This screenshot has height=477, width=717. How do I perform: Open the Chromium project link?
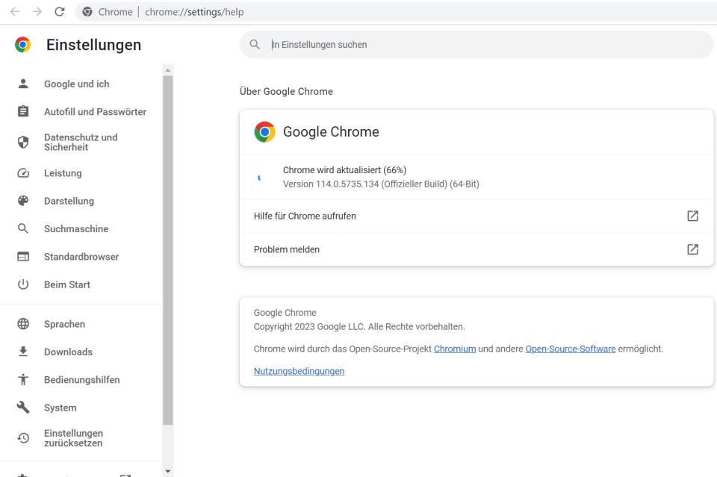(x=455, y=349)
